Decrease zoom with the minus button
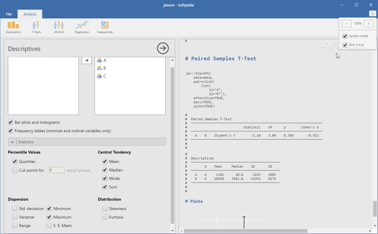This screenshot has width=378, height=234. point(347,23)
